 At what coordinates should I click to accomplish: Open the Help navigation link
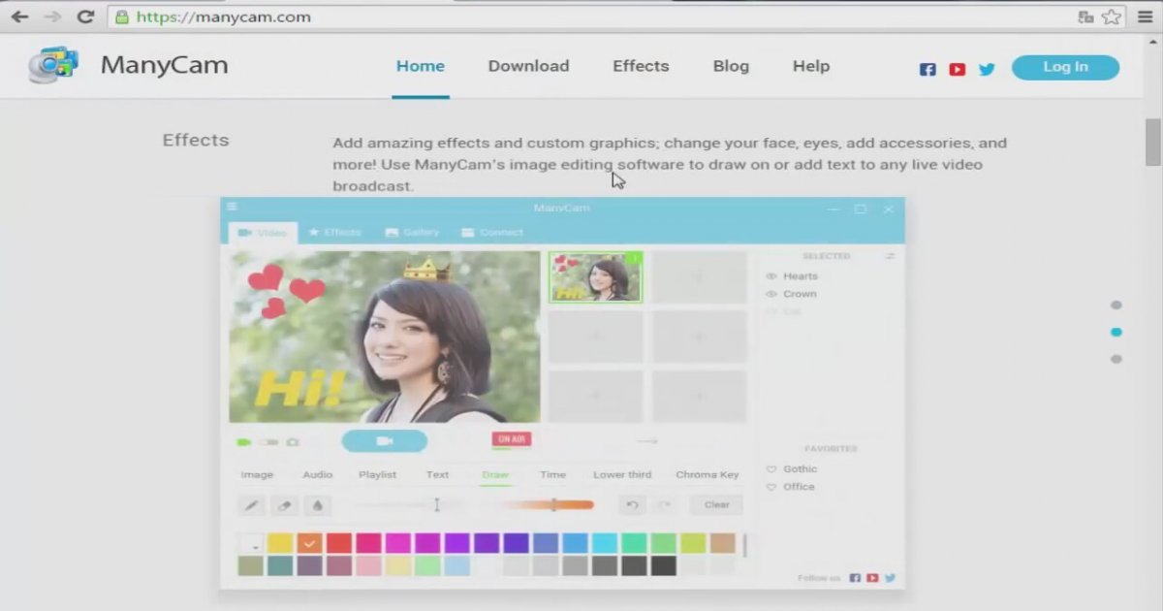[811, 66]
